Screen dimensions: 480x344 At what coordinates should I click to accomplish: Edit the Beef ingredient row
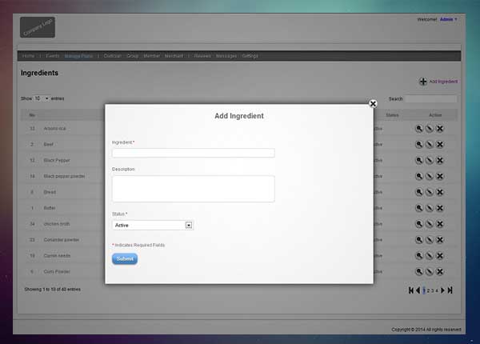click(x=429, y=145)
